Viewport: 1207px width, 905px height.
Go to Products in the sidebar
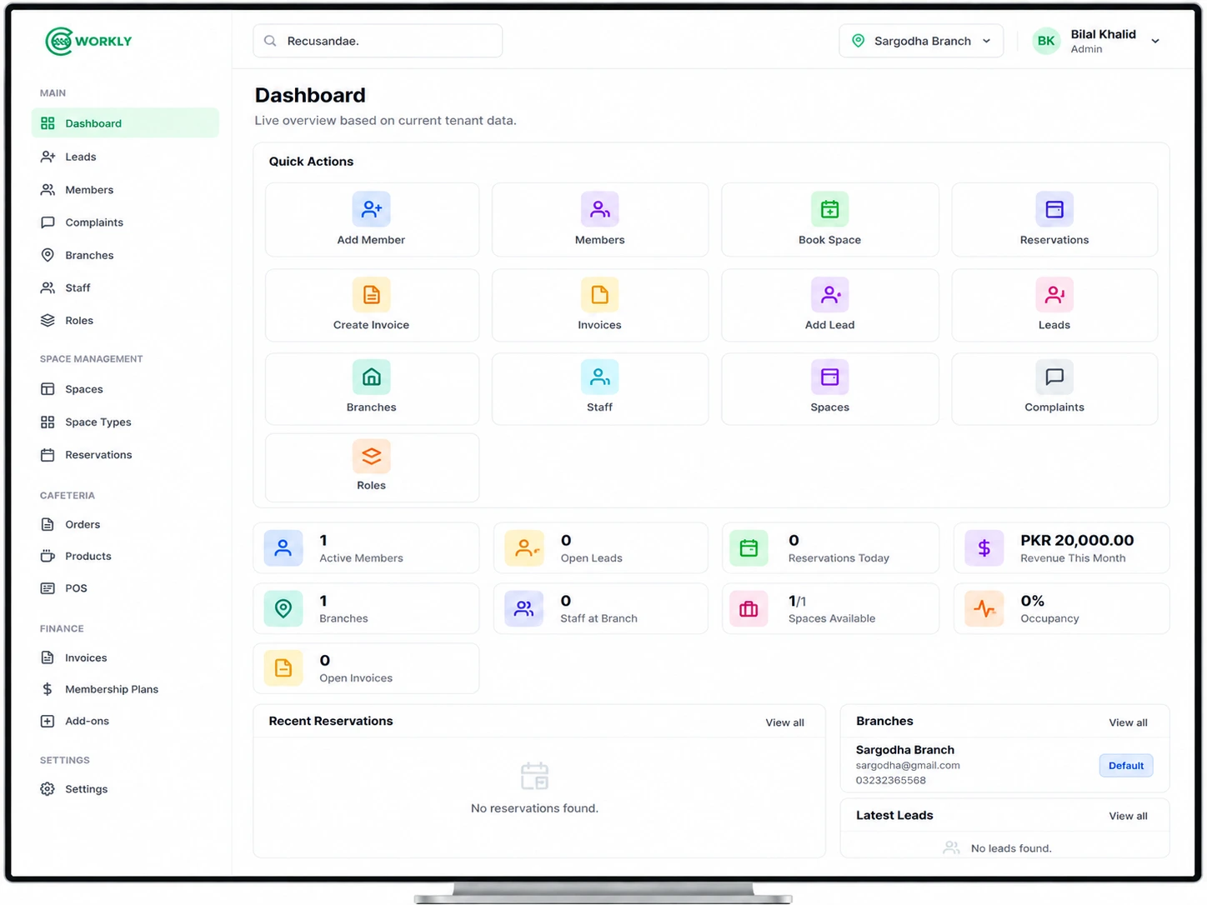pos(125,556)
